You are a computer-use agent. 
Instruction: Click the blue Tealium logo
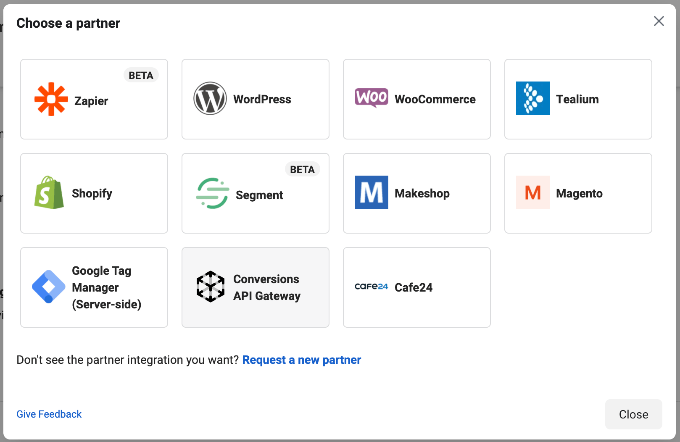point(532,98)
